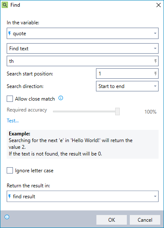Viewport: 164px width, 228px height.
Task: Click the lightning icon beside find result
Action: (x=10, y=197)
